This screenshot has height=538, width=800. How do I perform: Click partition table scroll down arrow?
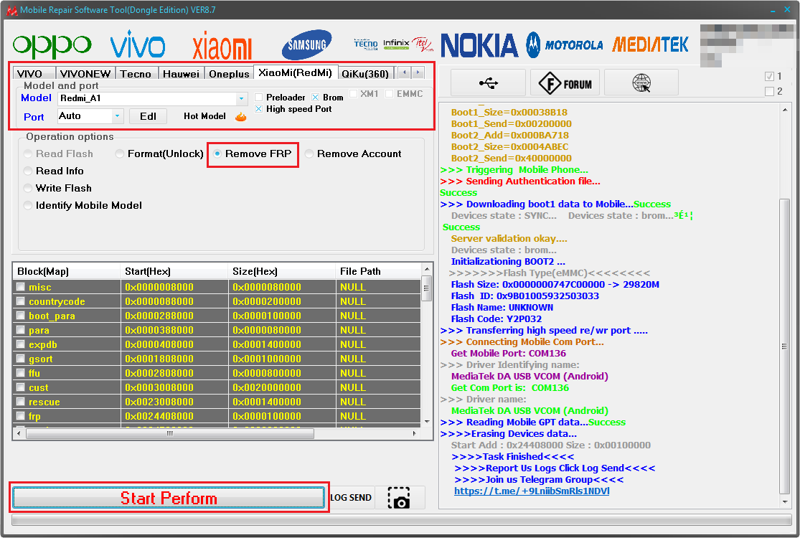[x=427, y=423]
